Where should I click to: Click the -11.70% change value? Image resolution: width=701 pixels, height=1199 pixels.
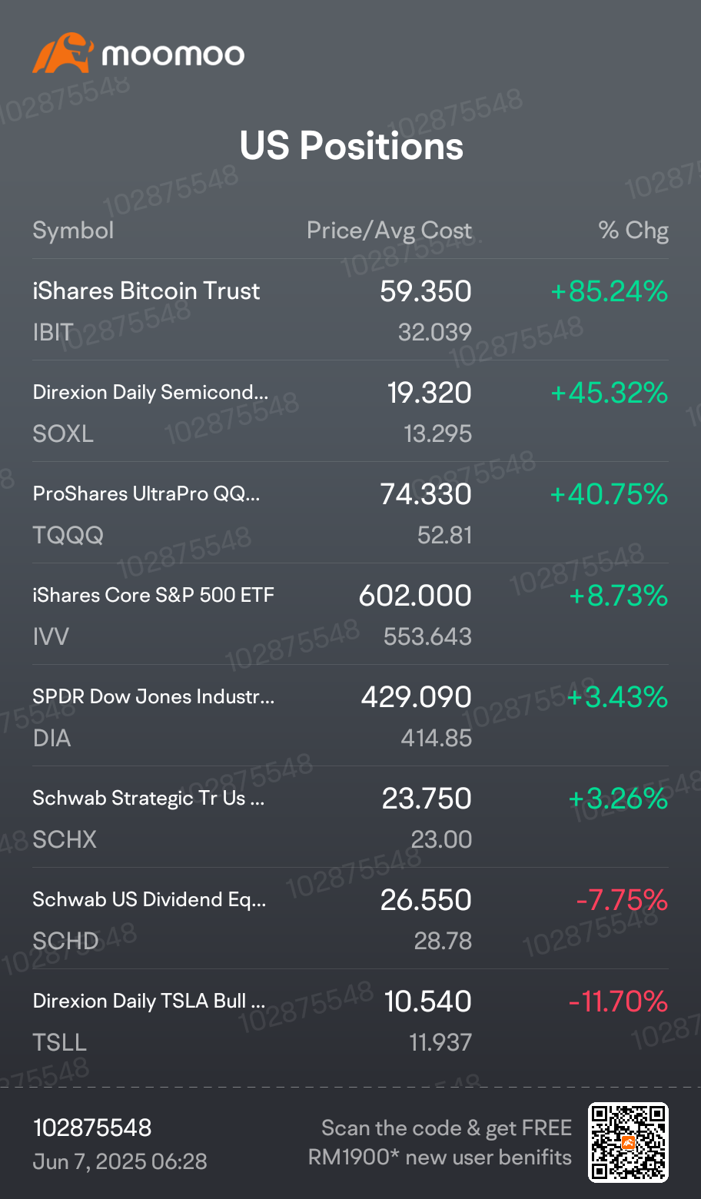click(x=618, y=1001)
